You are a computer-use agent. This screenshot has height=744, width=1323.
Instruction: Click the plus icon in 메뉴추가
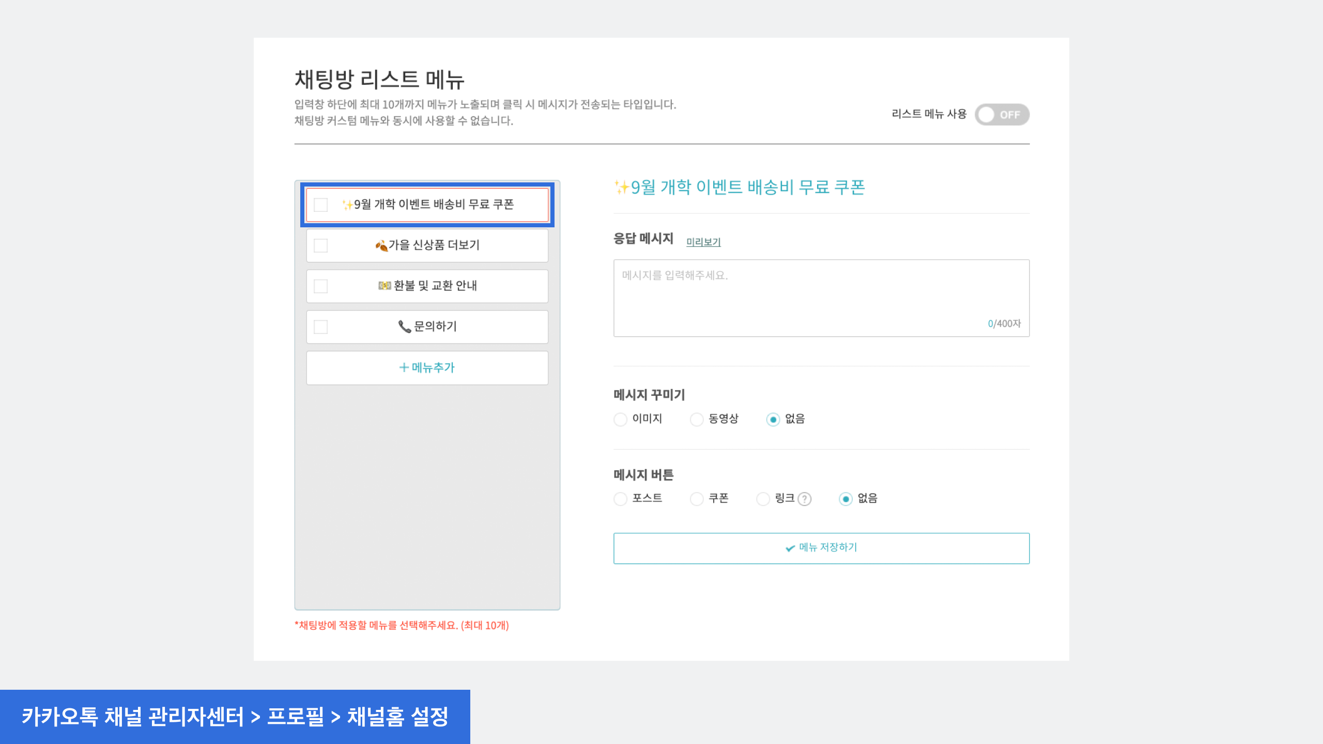[404, 367]
